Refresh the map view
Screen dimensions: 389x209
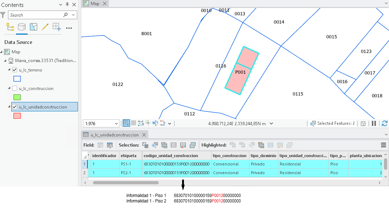[x=385, y=123]
